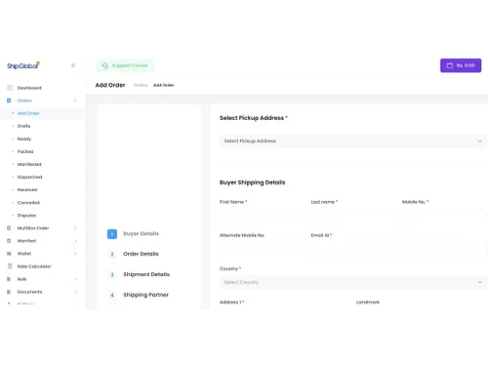Click the First Name input field
This screenshot has width=488, height=366.
click(261, 215)
